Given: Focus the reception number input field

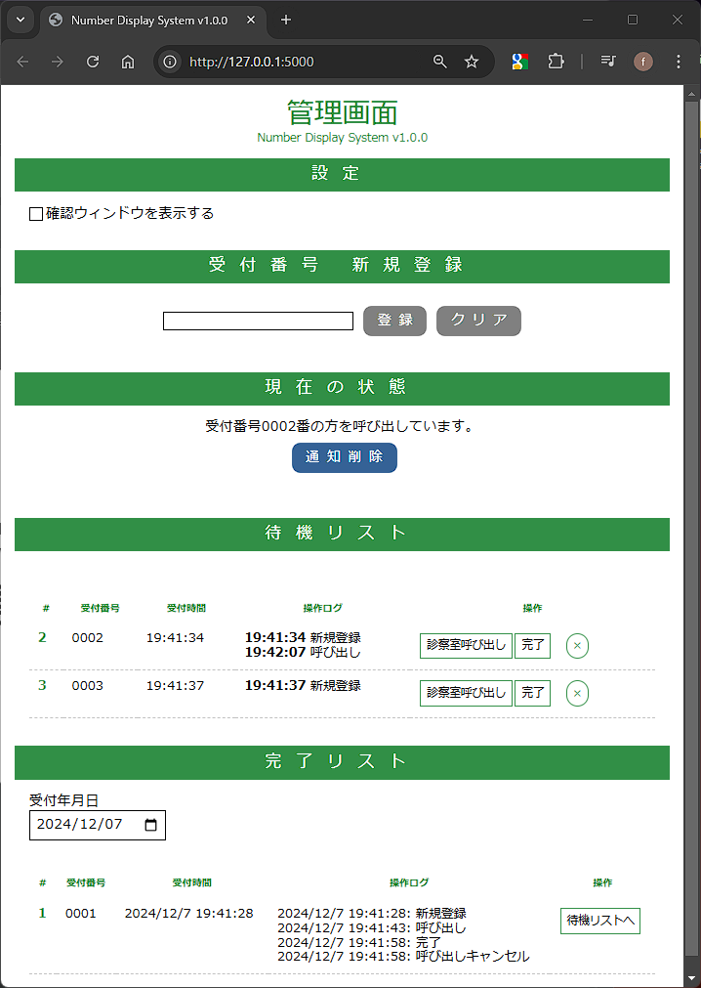Looking at the screenshot, I should click(258, 321).
